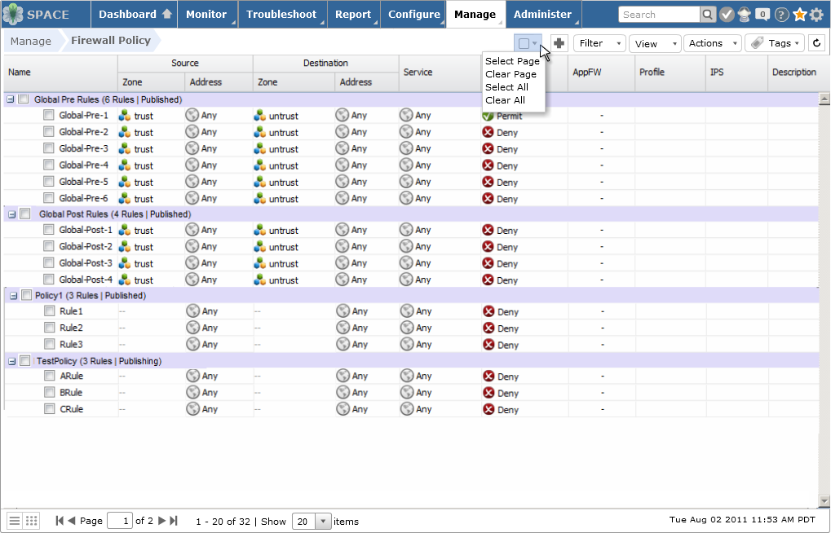
Task: Go to first page arrow
Action: [60, 521]
